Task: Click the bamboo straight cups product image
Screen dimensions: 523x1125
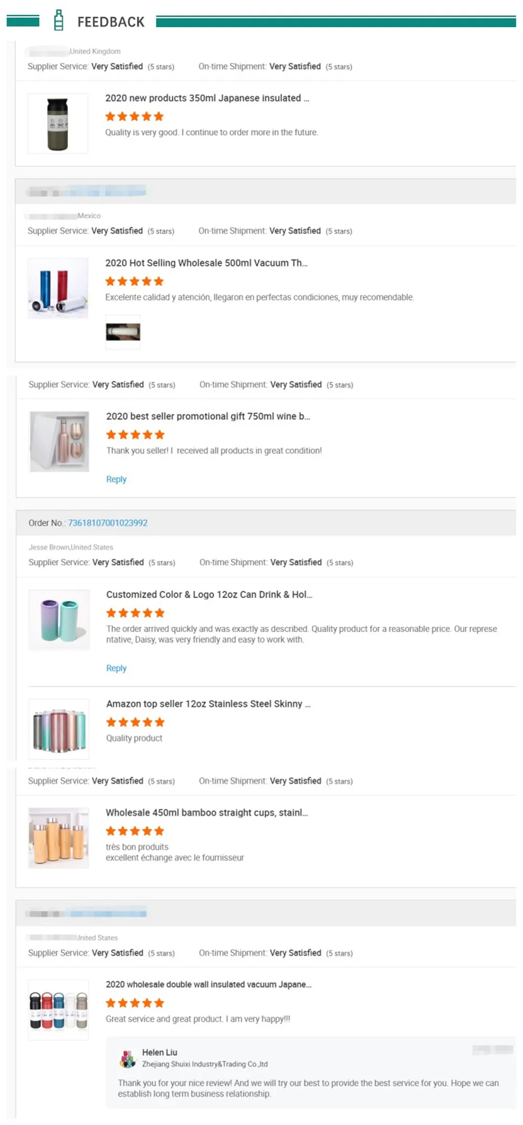Action: tap(59, 838)
